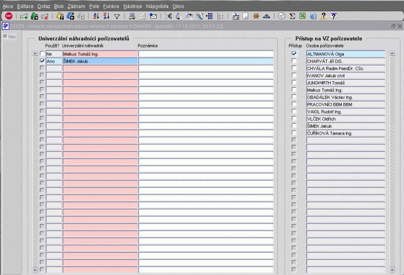
Task: Click the delete record icon with red X
Action: (x=44, y=16)
